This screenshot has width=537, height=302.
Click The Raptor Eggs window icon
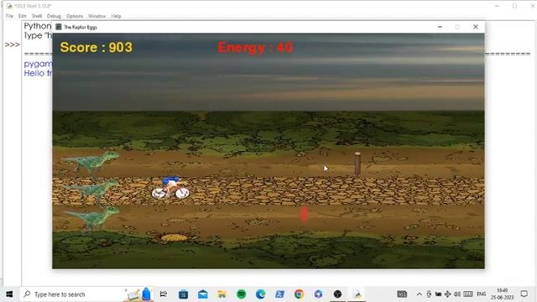click(59, 27)
